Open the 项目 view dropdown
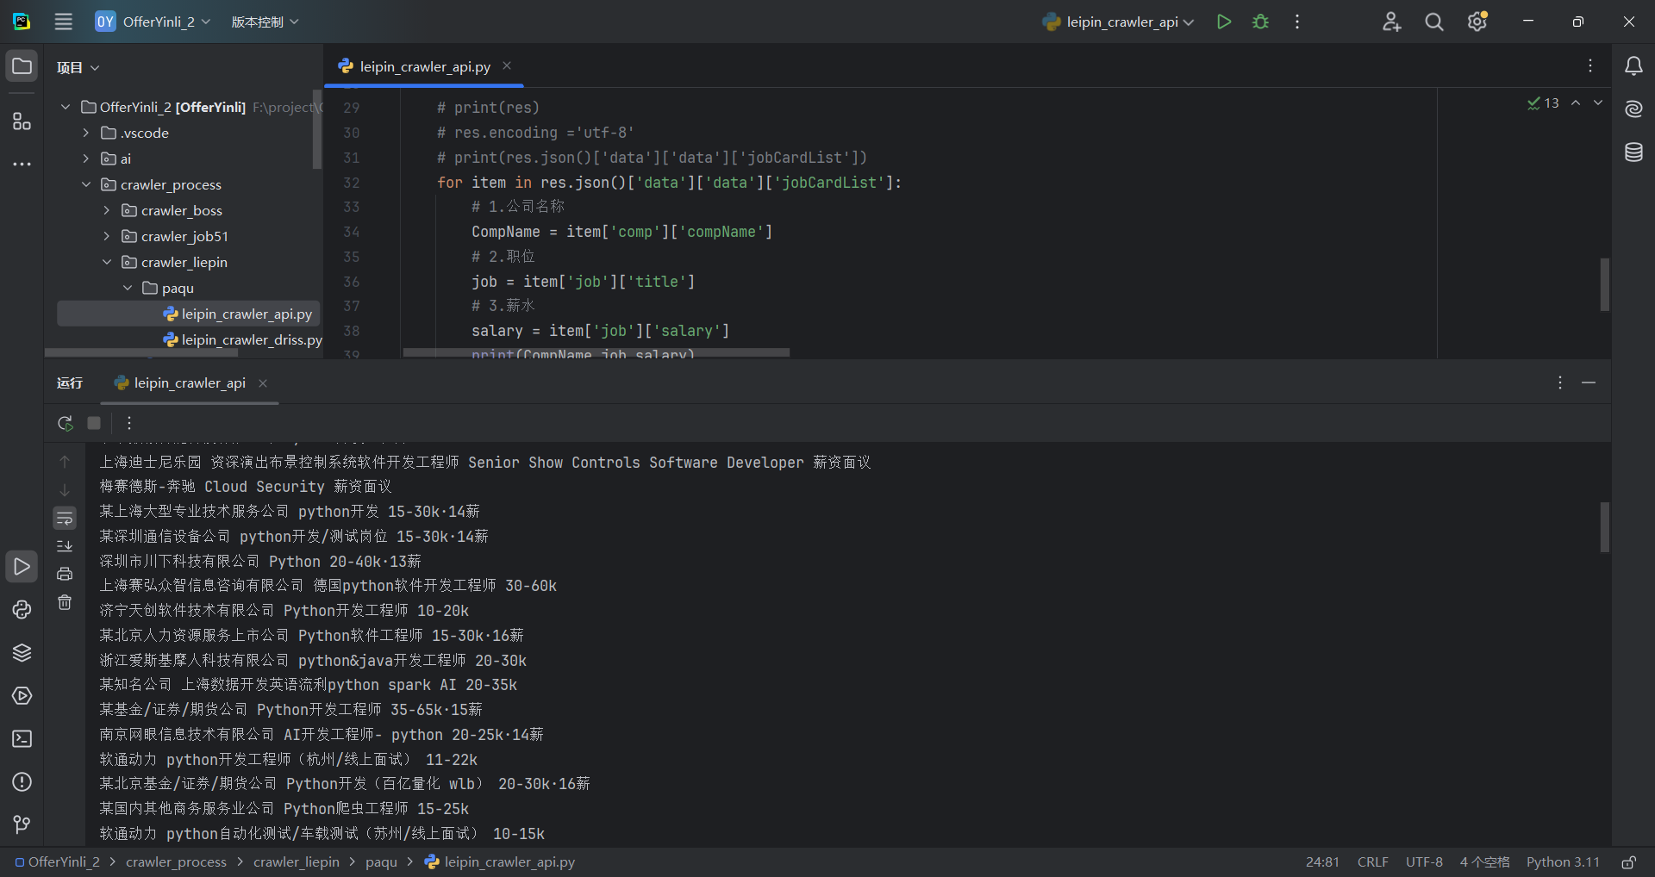 tap(78, 67)
